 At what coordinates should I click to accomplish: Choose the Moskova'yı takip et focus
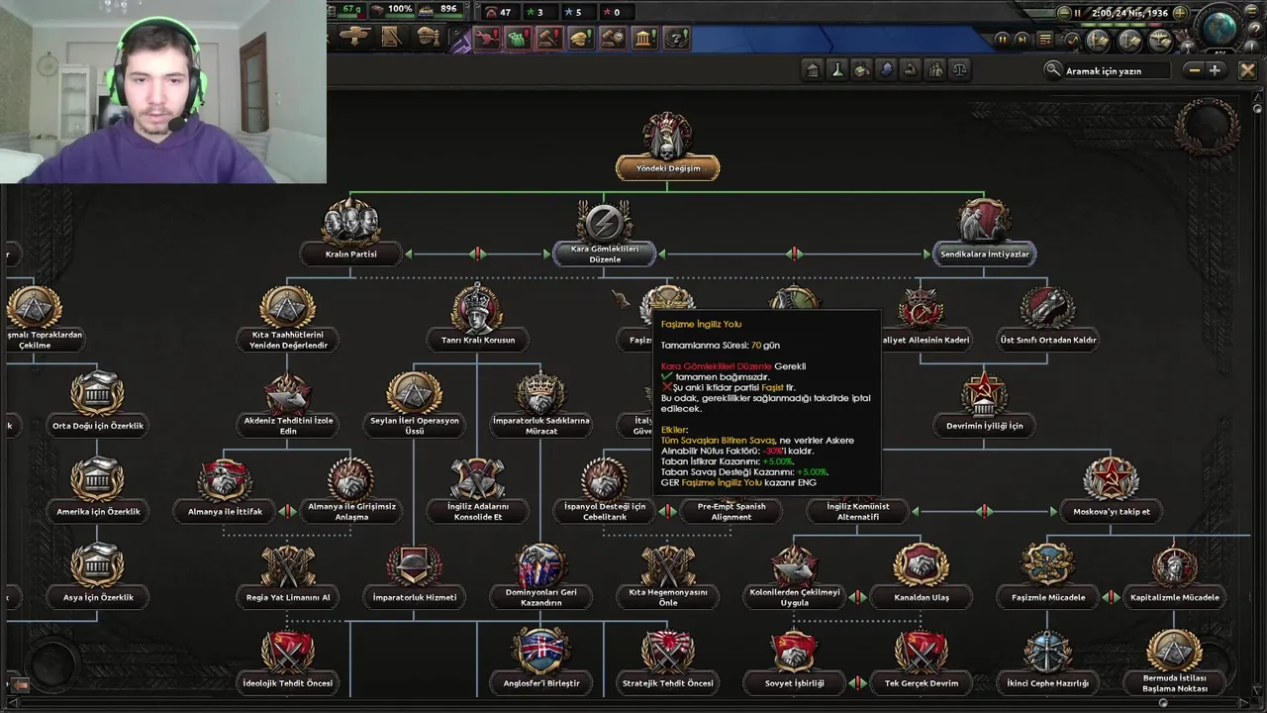tap(1111, 490)
